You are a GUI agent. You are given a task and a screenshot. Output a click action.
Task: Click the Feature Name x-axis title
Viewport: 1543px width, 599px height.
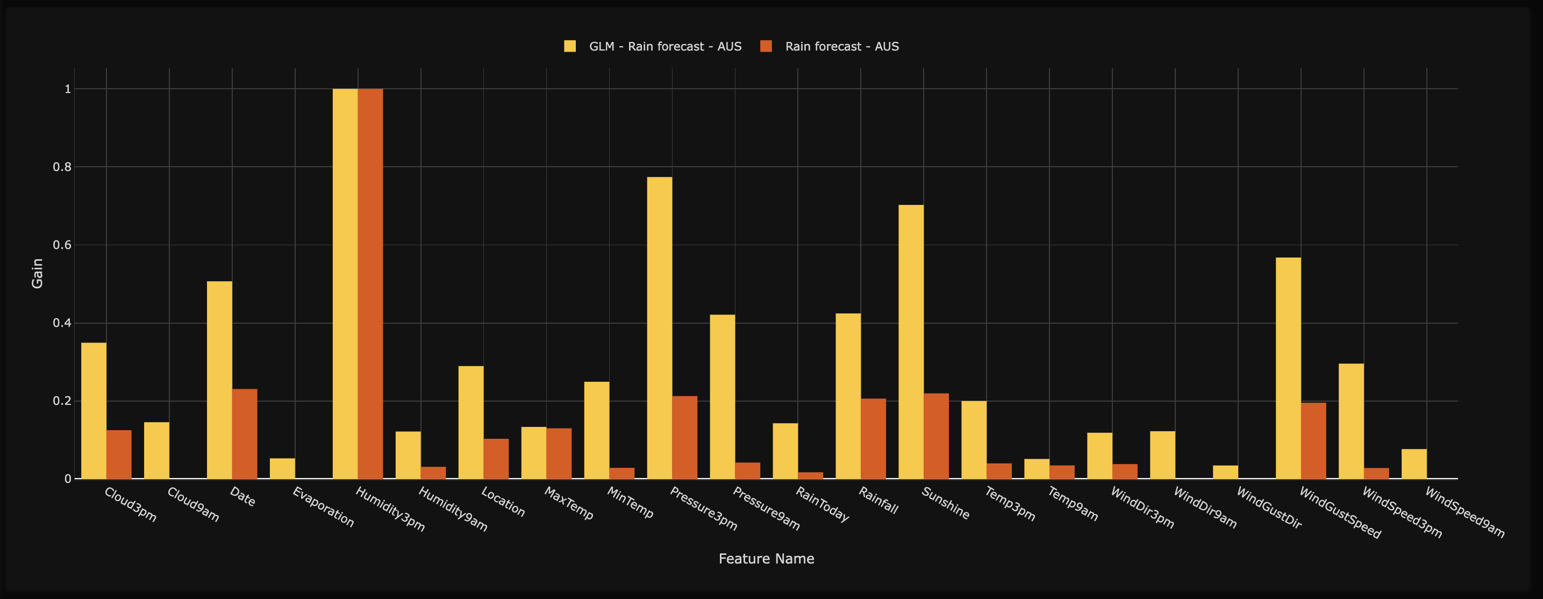point(767,558)
